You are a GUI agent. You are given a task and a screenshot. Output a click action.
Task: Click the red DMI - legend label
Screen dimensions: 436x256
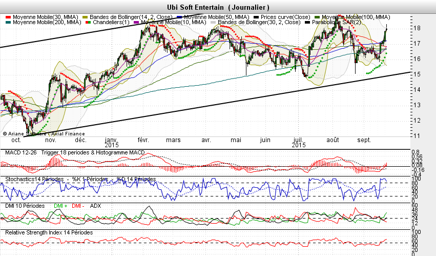tap(78, 206)
